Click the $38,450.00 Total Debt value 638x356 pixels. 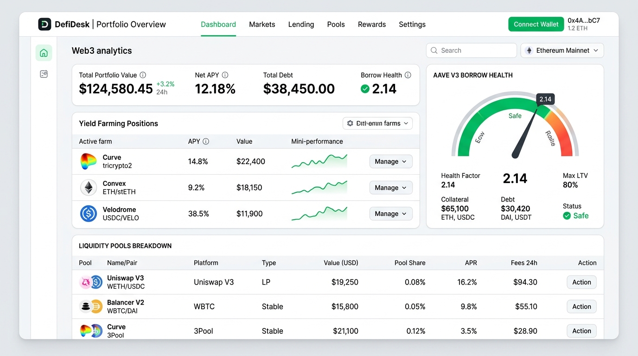[x=299, y=89]
